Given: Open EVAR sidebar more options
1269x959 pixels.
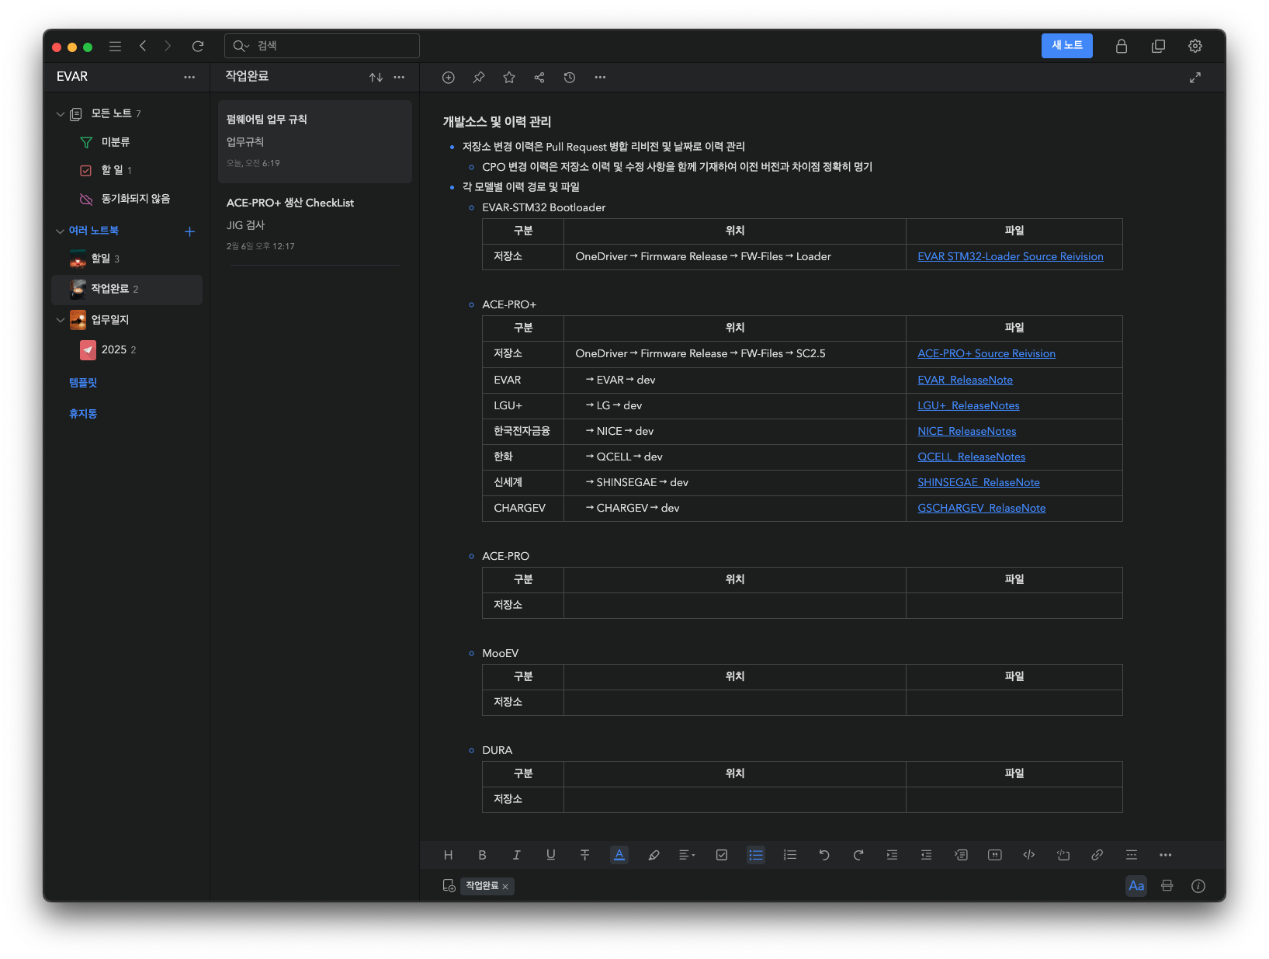Looking at the screenshot, I should (189, 77).
